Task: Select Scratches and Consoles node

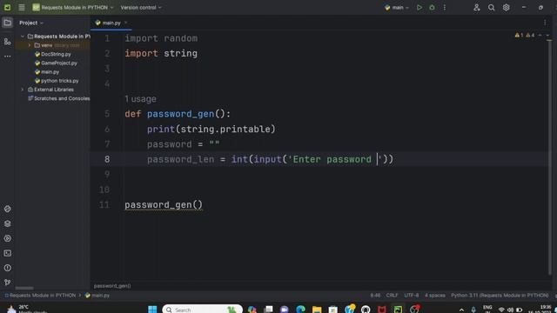Action: pyautogui.click(x=58, y=98)
